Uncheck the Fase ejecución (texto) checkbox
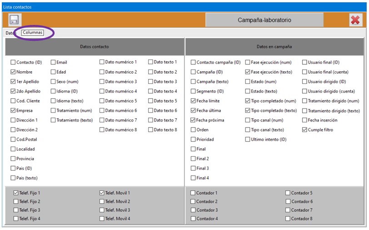The width and height of the screenshot is (369, 230). [x=248, y=72]
